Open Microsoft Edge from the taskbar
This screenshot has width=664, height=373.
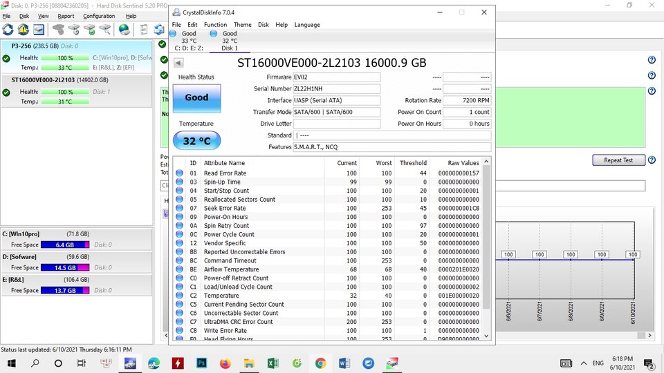coord(154,363)
